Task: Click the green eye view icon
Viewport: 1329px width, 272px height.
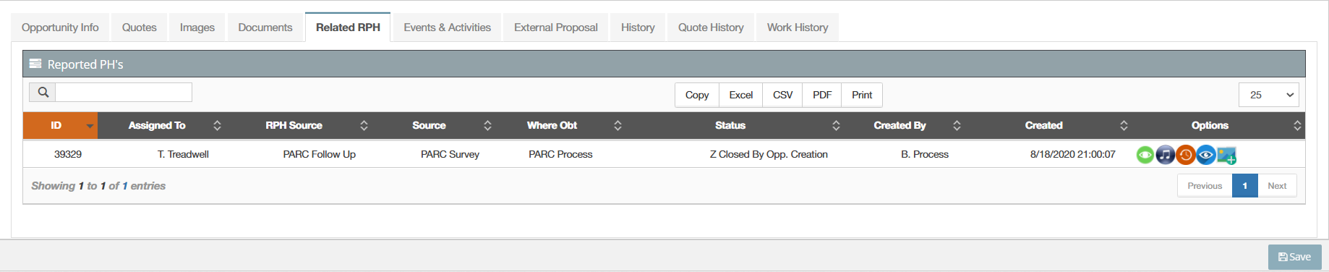Action: [1145, 155]
